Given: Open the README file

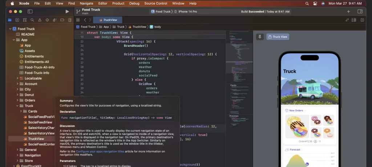Looking at the screenshot, I should [25, 34].
